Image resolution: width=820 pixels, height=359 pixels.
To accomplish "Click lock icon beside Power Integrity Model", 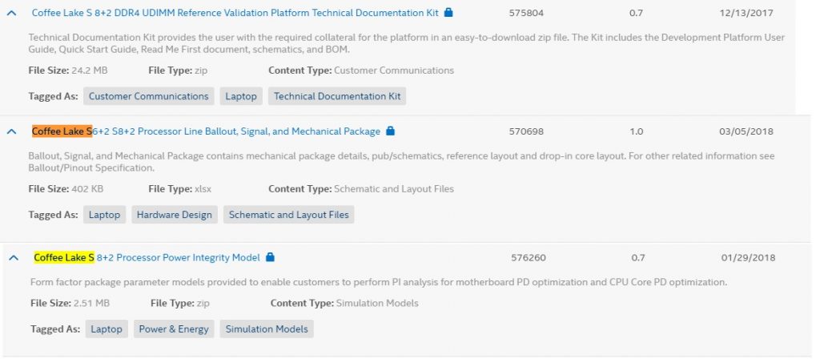I will (270, 257).
